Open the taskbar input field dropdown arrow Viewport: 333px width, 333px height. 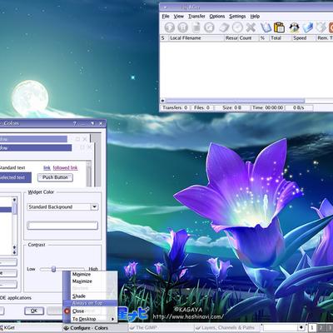tap(301, 328)
